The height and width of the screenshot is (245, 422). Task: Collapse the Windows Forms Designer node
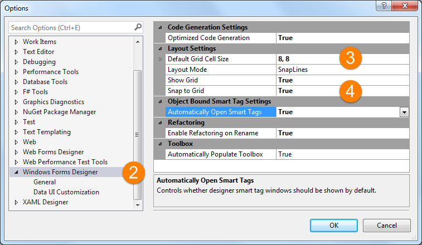point(16,172)
